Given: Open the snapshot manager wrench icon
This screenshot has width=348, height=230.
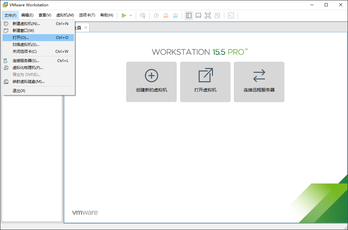Looking at the screenshot, I should (175, 16).
